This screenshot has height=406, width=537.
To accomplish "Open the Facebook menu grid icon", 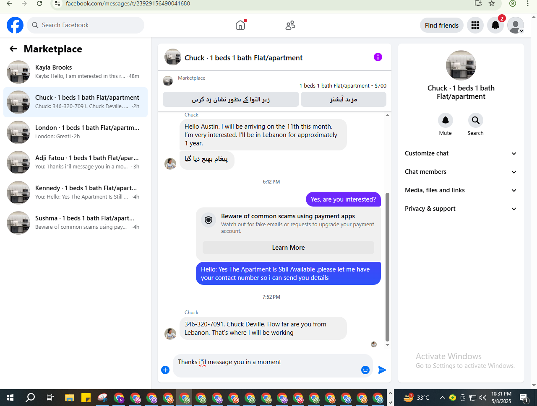I will click(475, 25).
